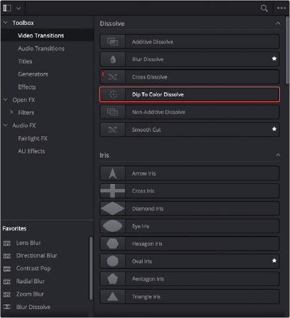Click the Cross Iris plus-shaped icon

[x=113, y=191]
